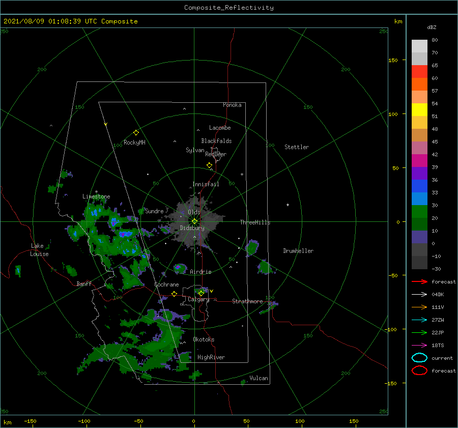Select the blue 36 dBZ color swatch
This screenshot has width=458, height=428.
pos(419,186)
